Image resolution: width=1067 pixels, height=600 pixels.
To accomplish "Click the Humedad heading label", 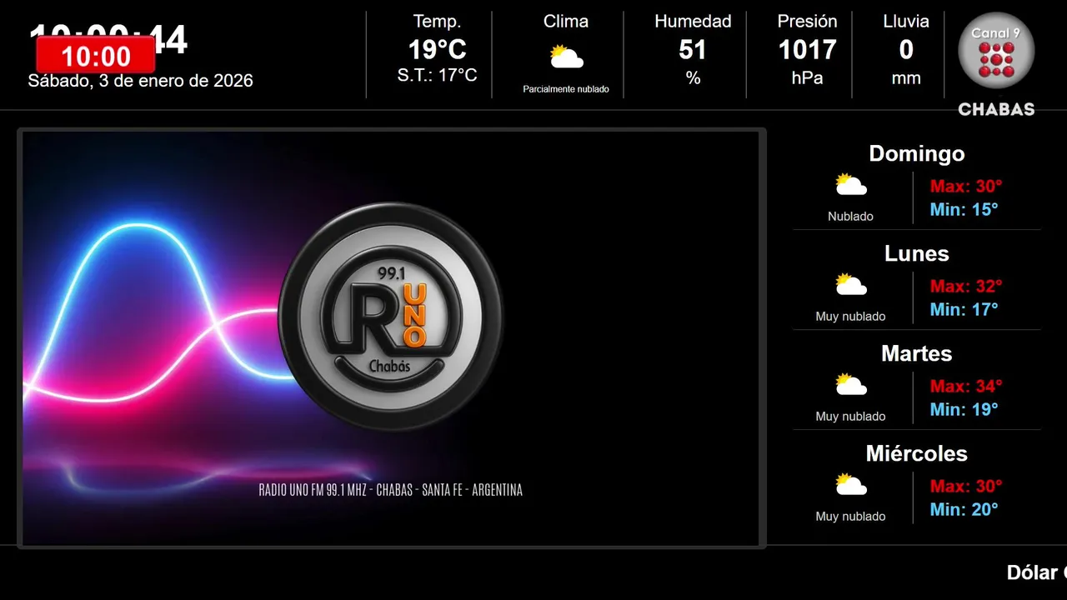I will point(693,22).
